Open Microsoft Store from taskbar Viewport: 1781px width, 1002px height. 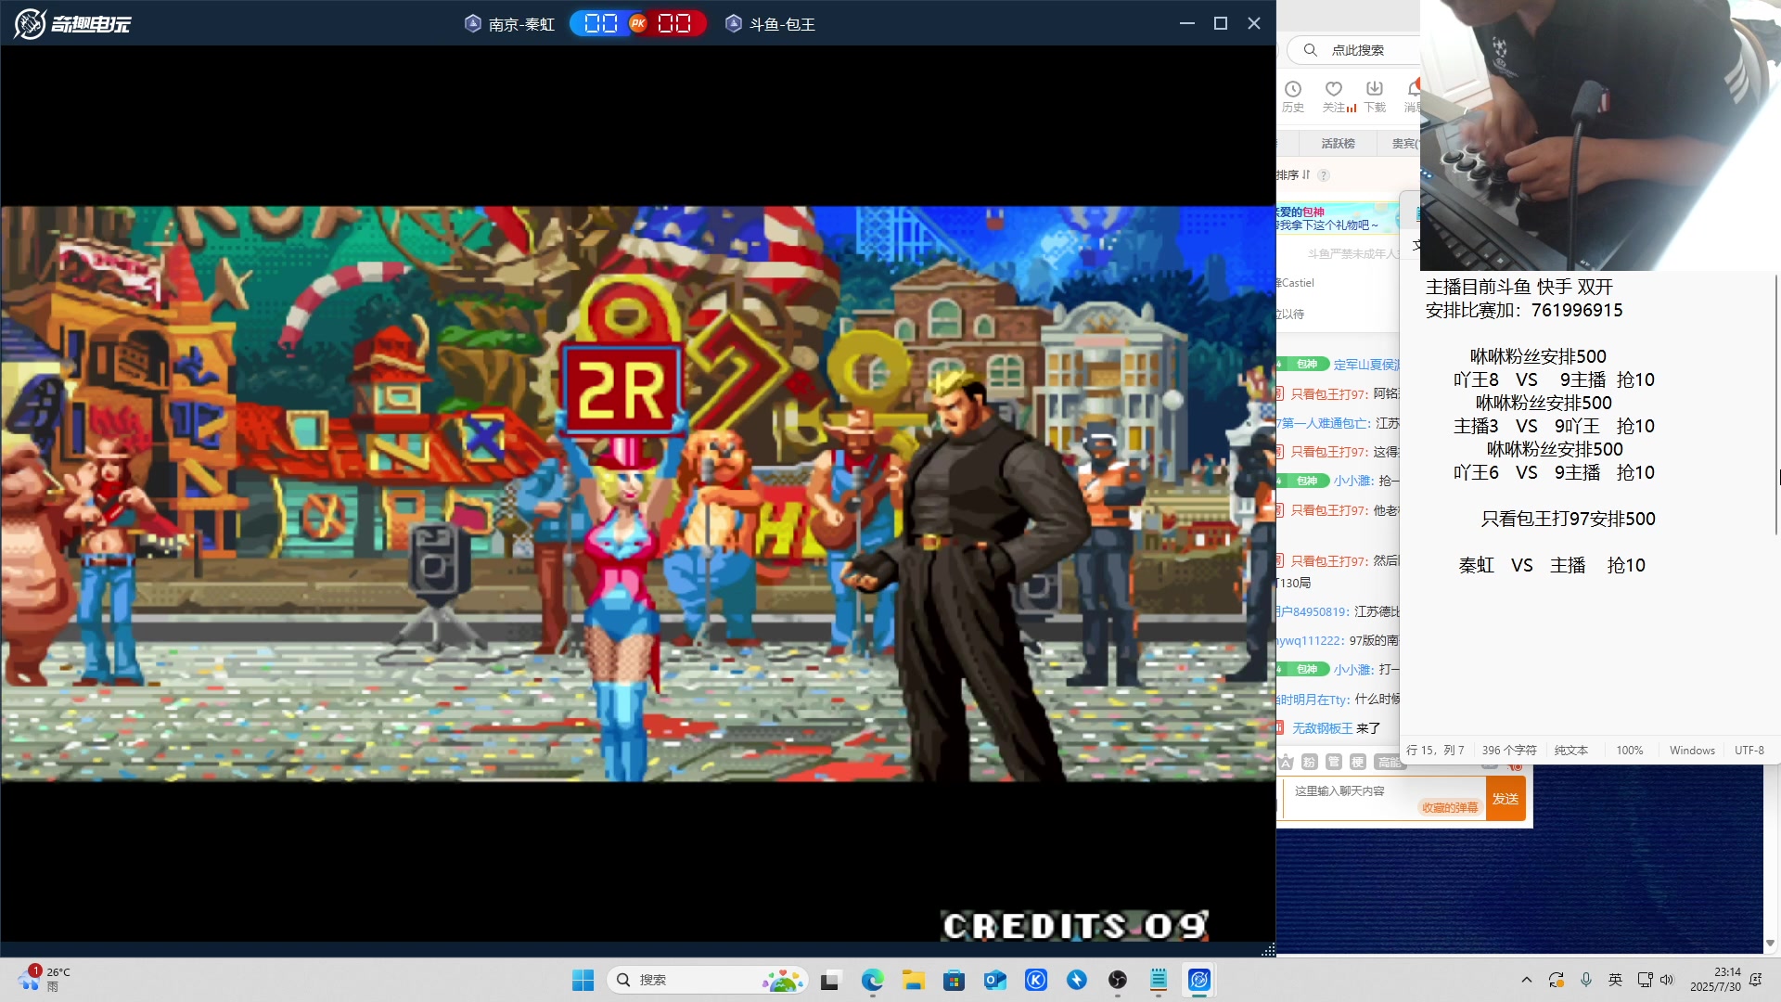coord(955,980)
